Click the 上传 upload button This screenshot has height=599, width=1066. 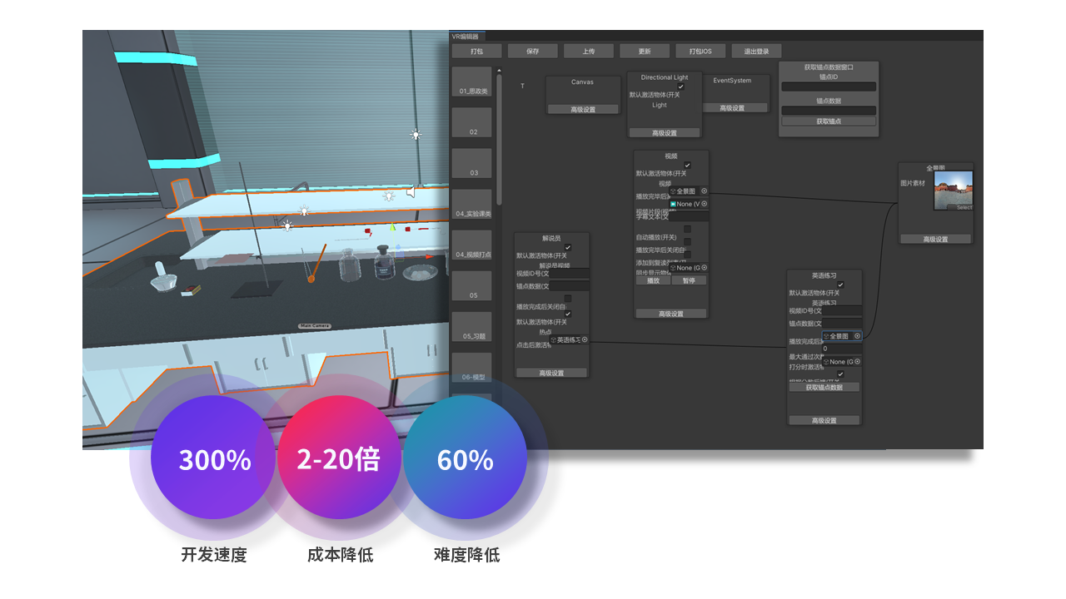tap(589, 51)
